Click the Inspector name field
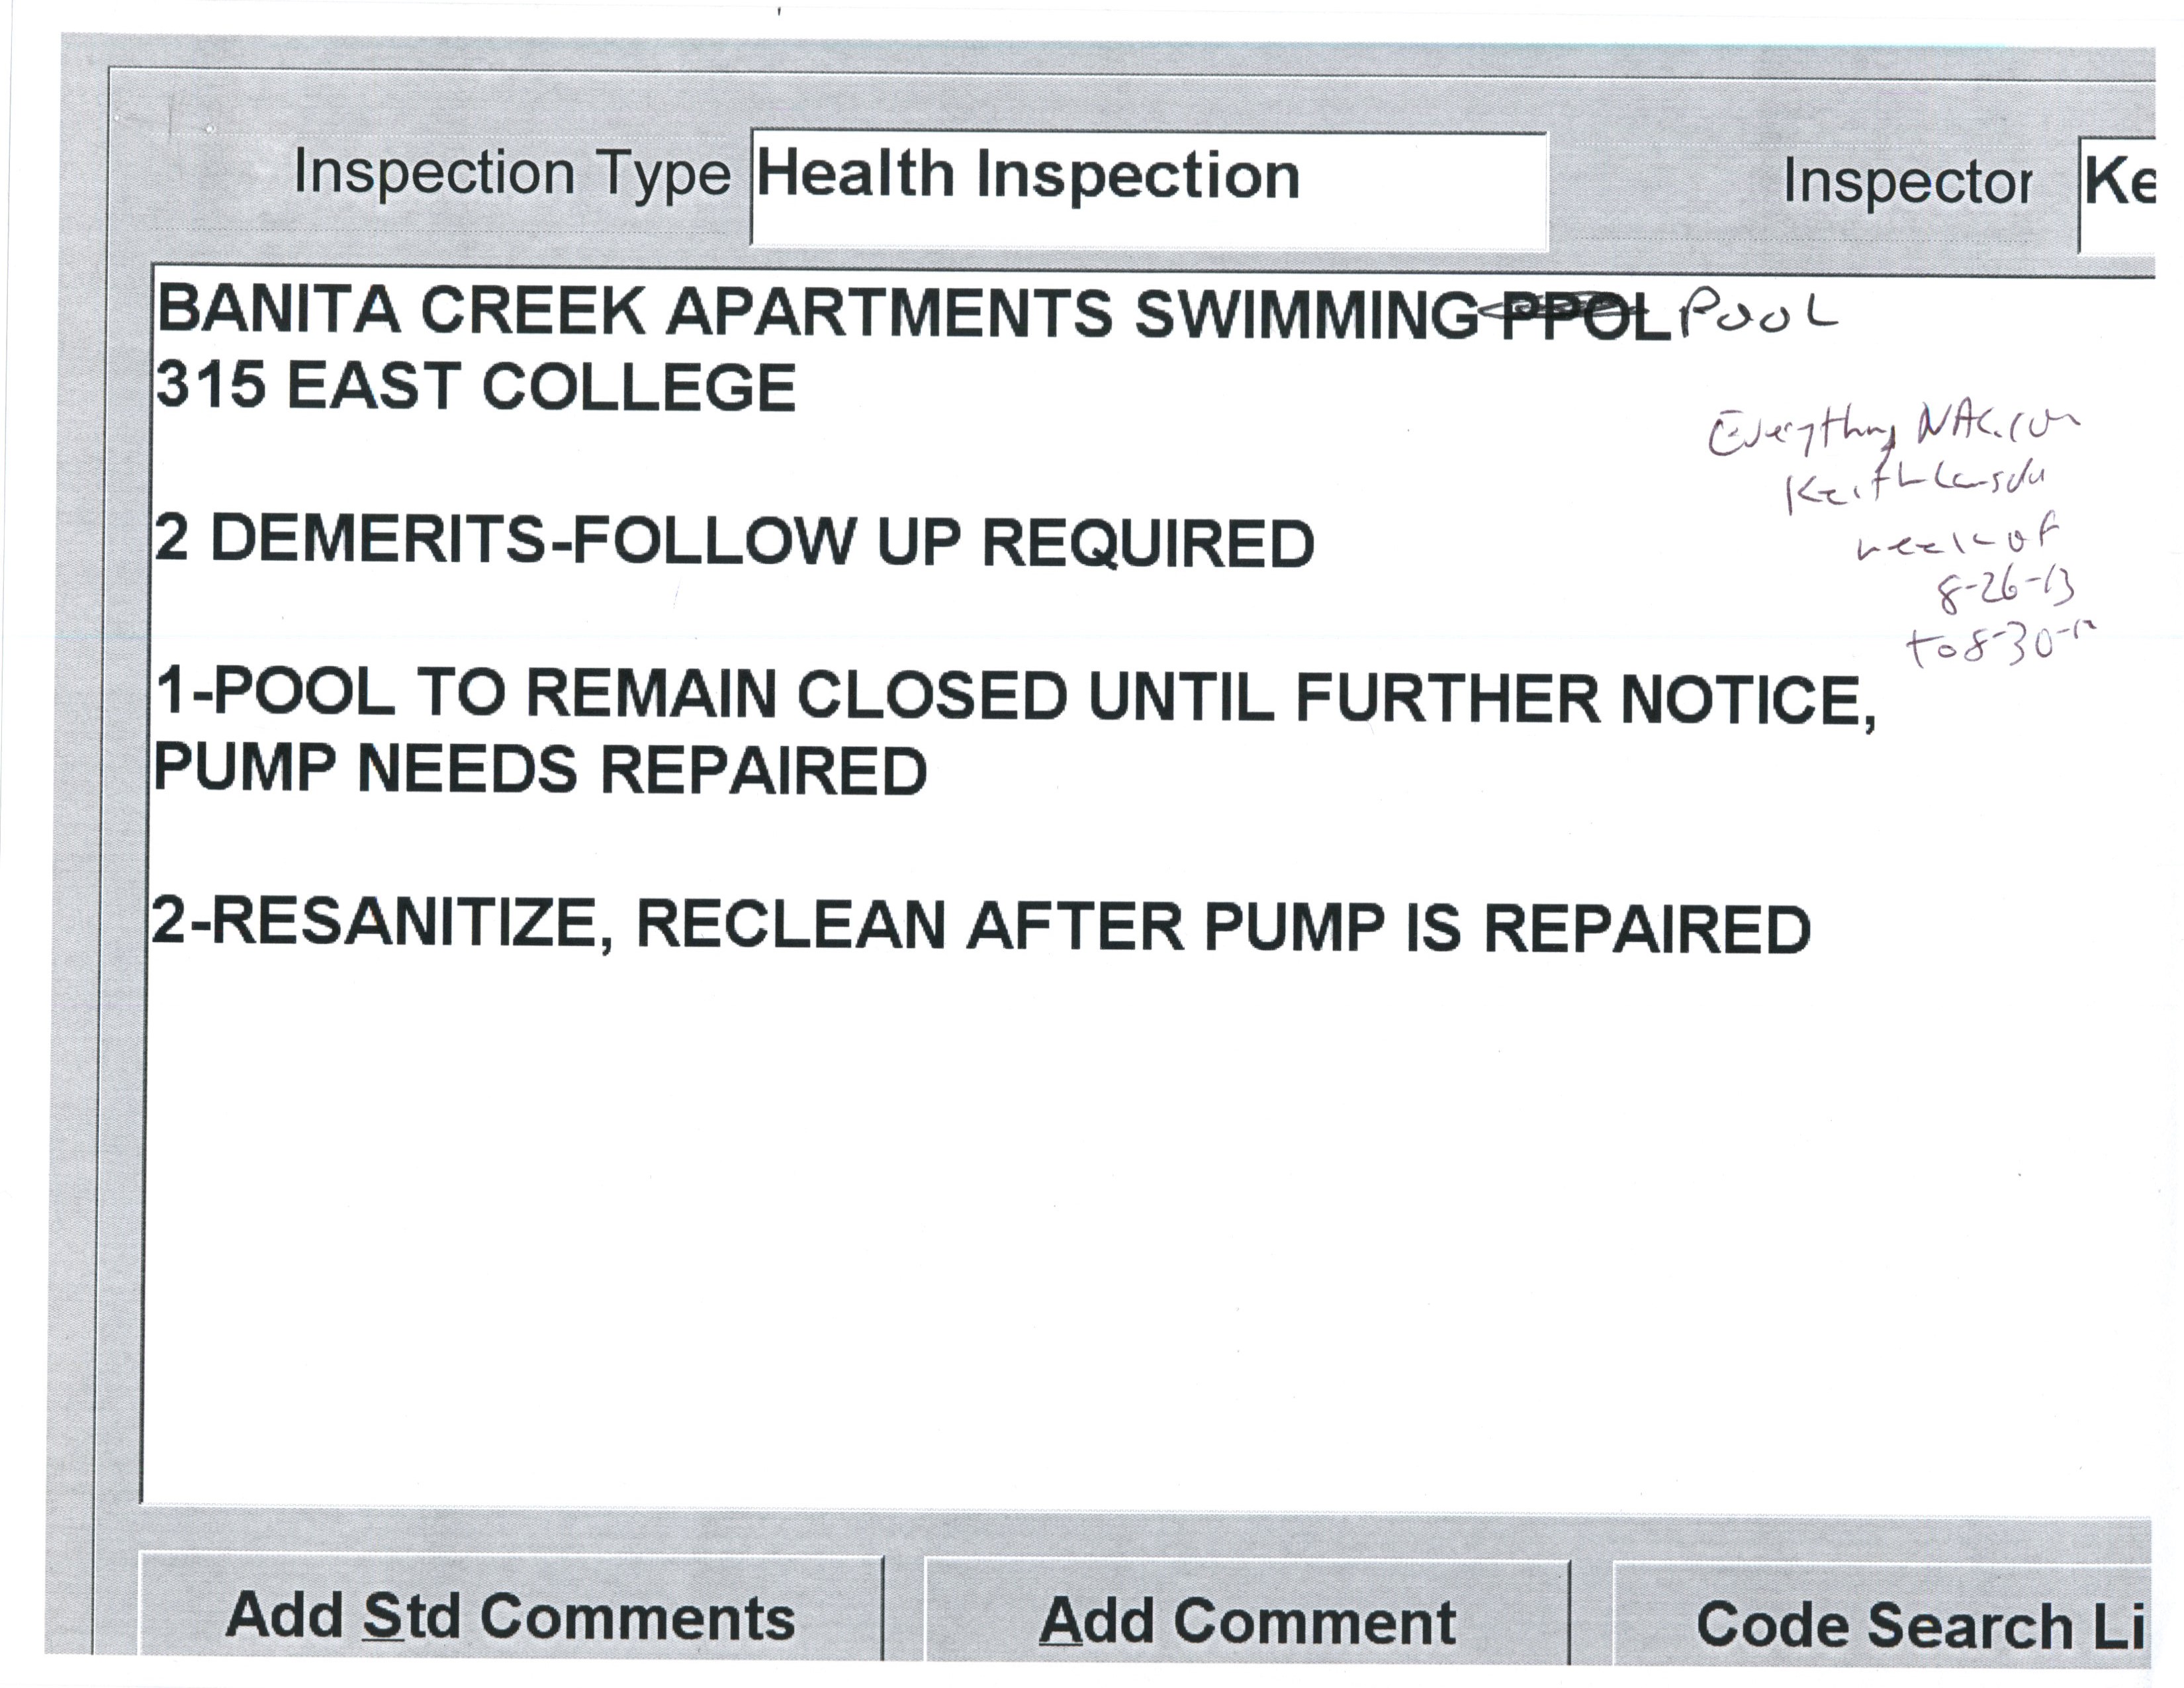 [2118, 192]
